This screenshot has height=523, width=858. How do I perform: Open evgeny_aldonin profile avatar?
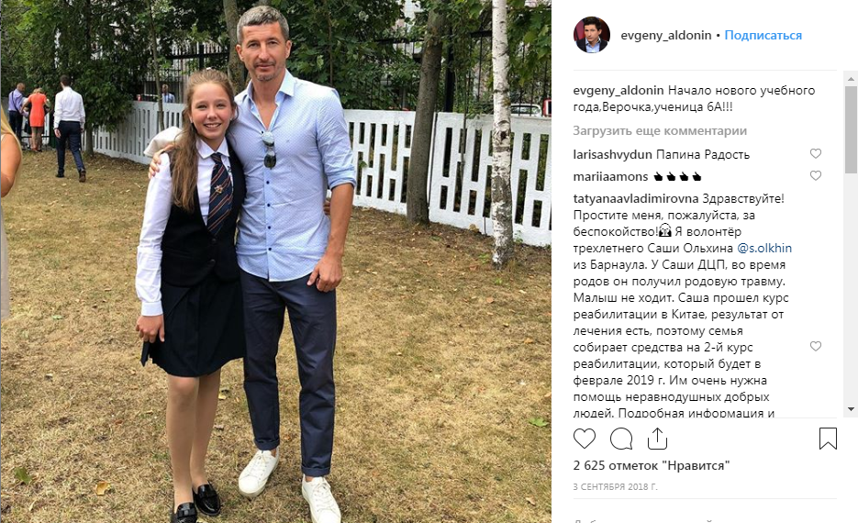coord(591,35)
